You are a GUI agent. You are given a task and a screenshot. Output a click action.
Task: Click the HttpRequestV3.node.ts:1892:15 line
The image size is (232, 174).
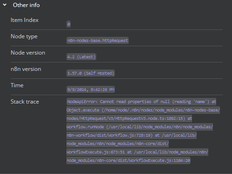pos(129,118)
